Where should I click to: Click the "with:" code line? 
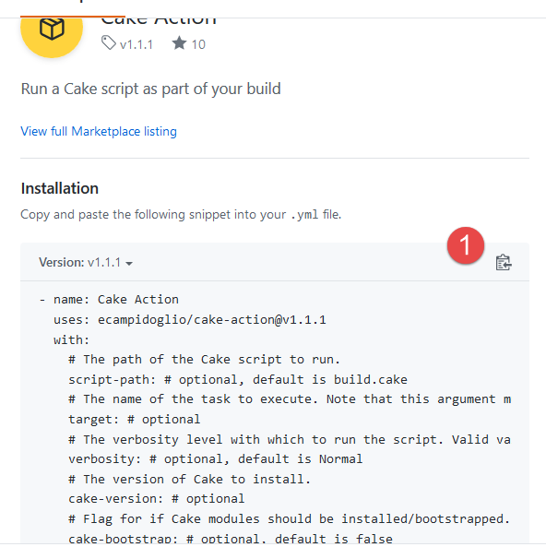click(x=72, y=339)
